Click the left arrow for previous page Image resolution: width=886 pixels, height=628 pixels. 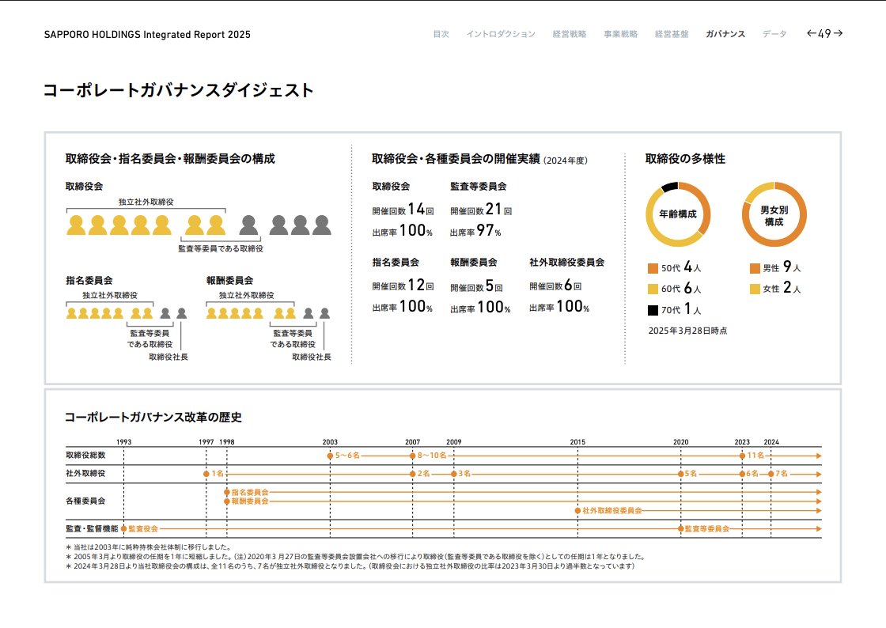(x=811, y=34)
